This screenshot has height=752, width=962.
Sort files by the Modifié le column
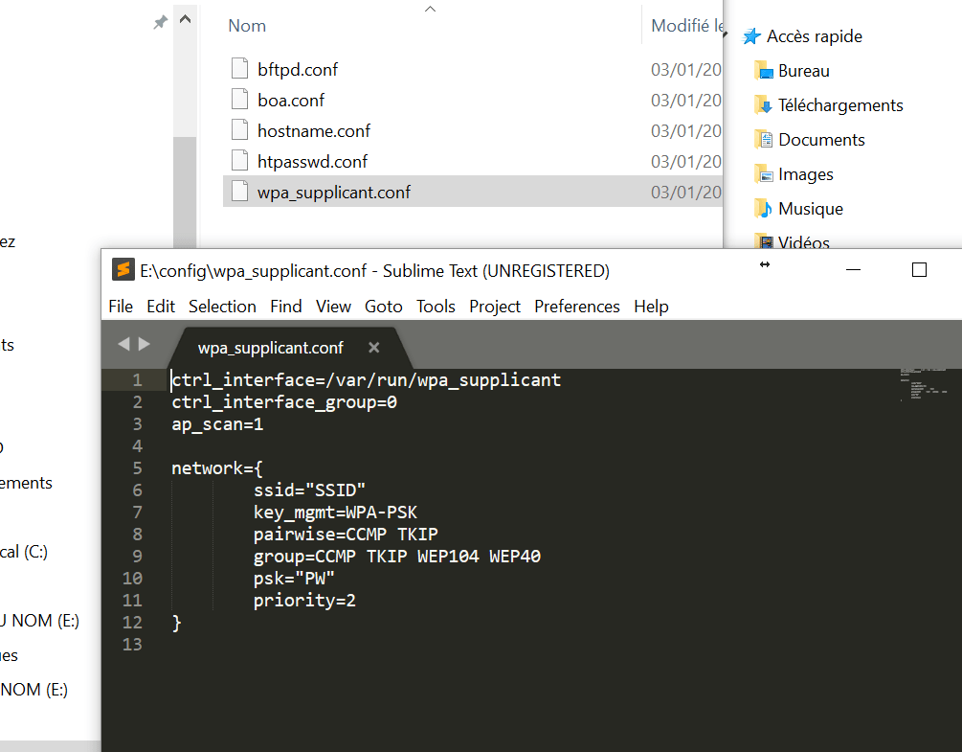[686, 26]
